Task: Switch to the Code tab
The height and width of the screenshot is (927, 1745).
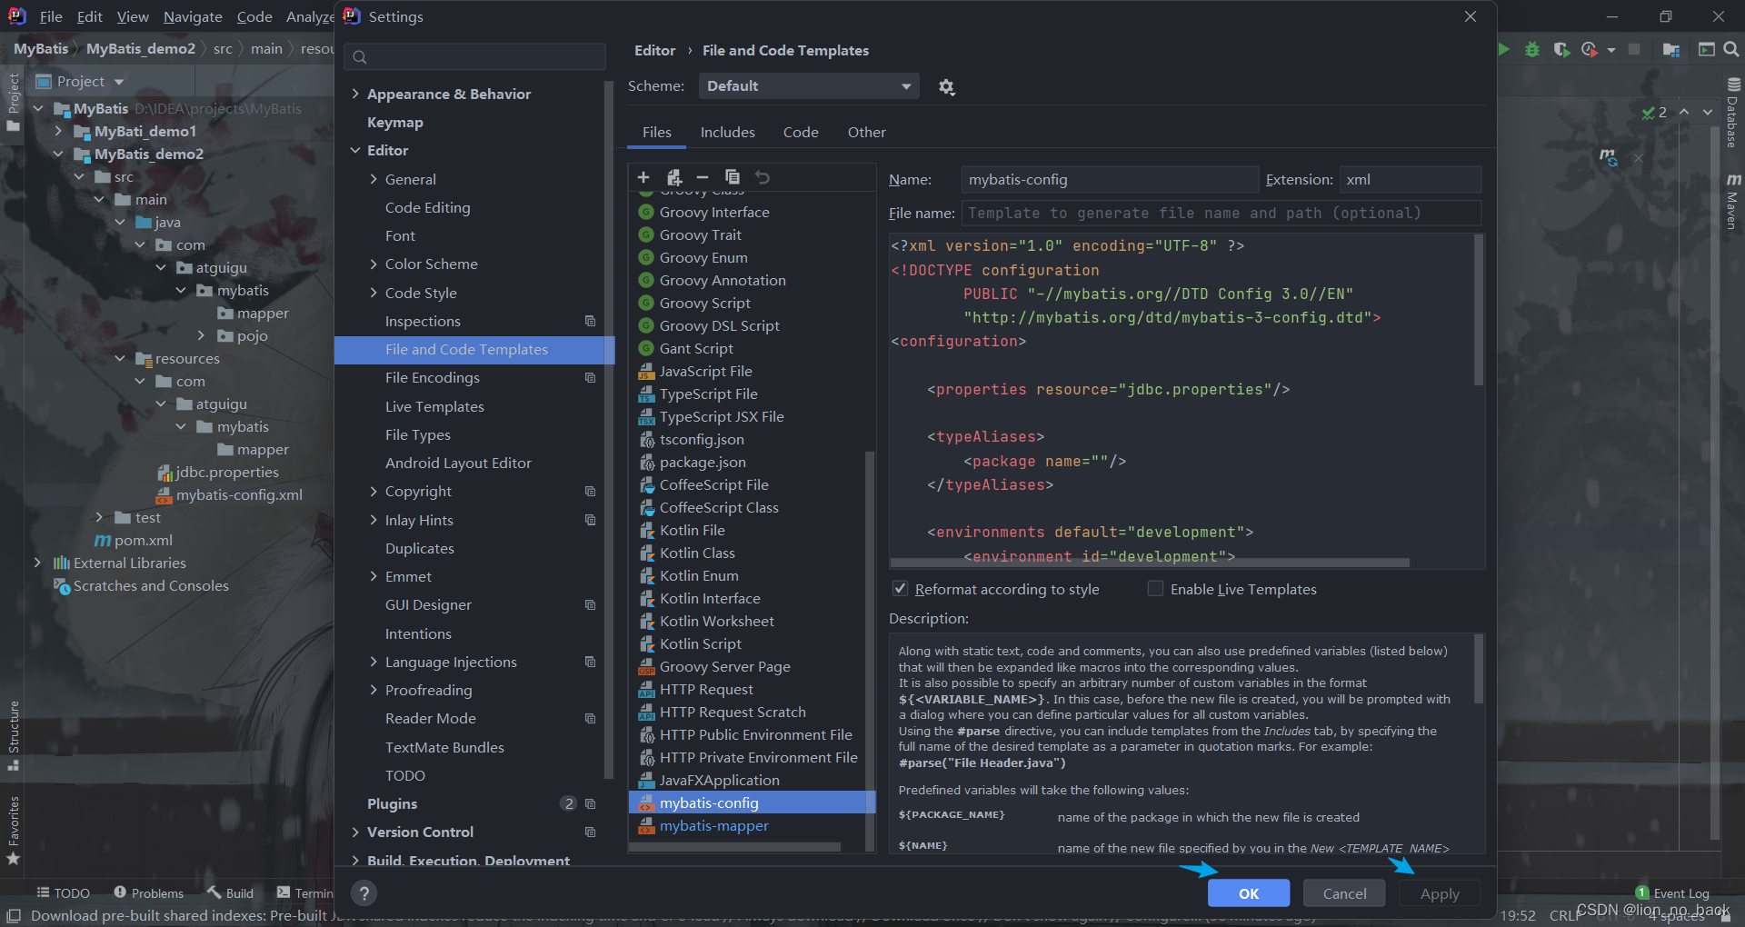Action: (x=801, y=133)
